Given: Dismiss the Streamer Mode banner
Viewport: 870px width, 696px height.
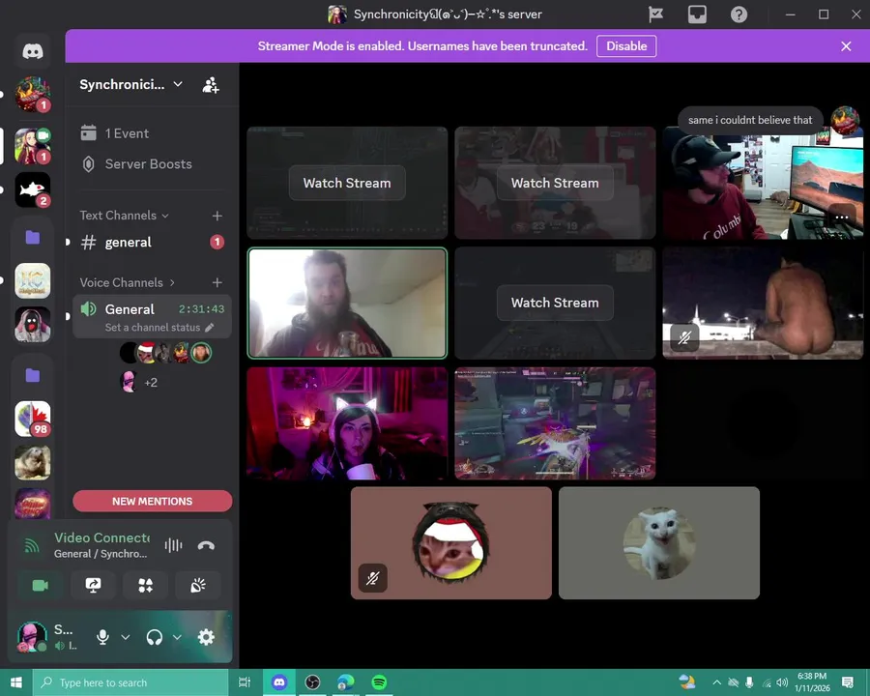Looking at the screenshot, I should click(846, 46).
